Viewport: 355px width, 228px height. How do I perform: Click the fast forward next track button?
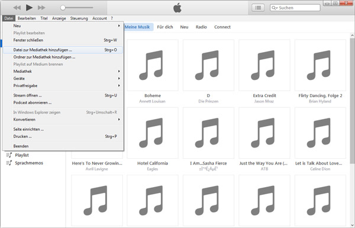pos(41,8)
